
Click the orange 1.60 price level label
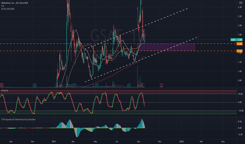240,44
